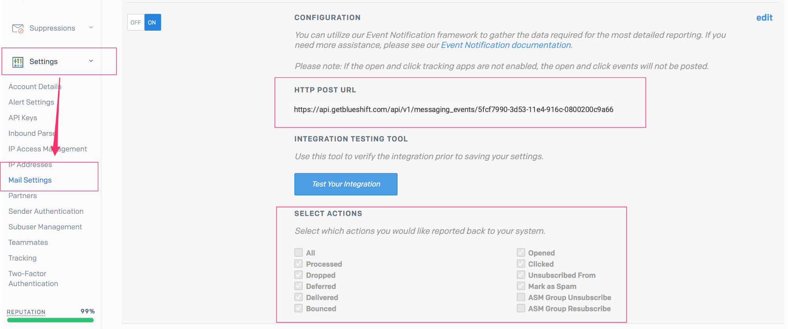The width and height of the screenshot is (788, 329).
Task: Tick the ASM Group Resubscribe checkbox
Action: click(x=521, y=308)
